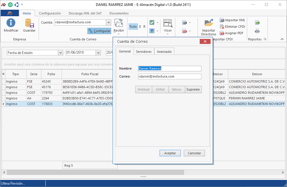Click the Excel export icon in Reportes
Viewport: 287px width, 187px height.
click(x=257, y=23)
